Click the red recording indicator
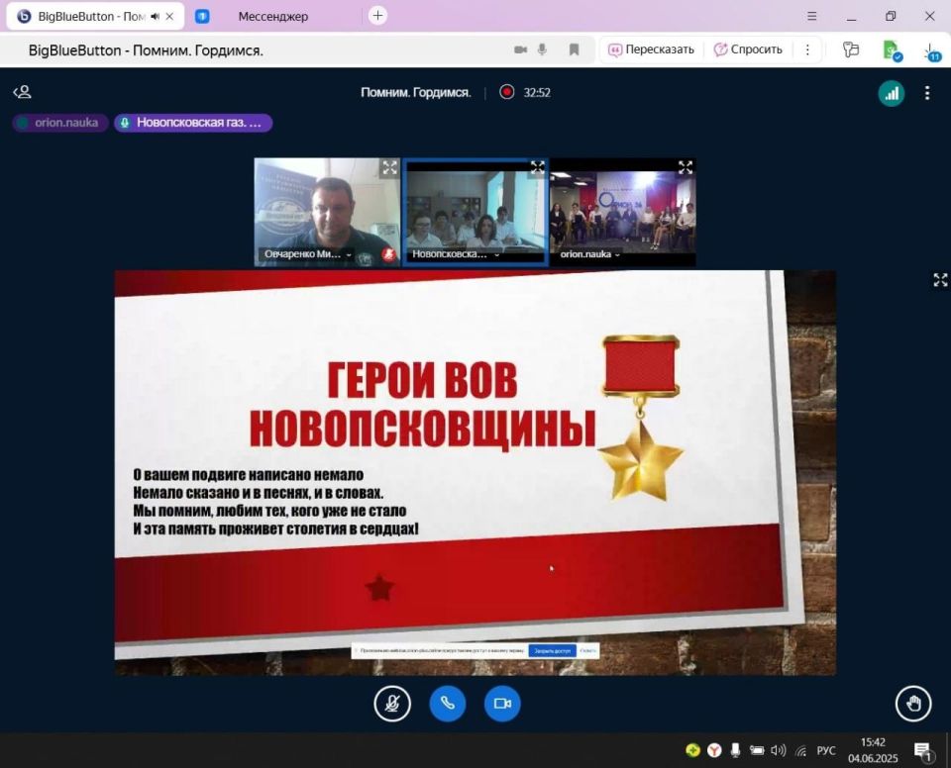This screenshot has width=951, height=768. tap(506, 92)
